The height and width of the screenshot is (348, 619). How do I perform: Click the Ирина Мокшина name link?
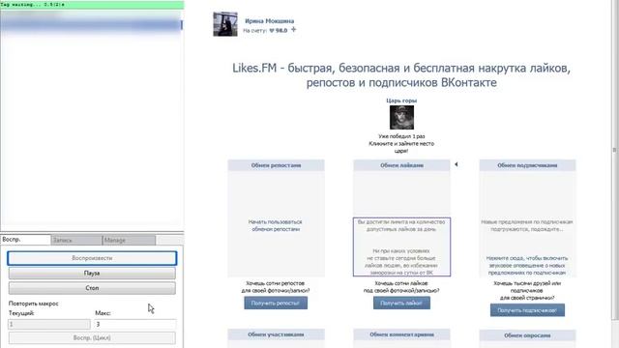[x=269, y=21]
